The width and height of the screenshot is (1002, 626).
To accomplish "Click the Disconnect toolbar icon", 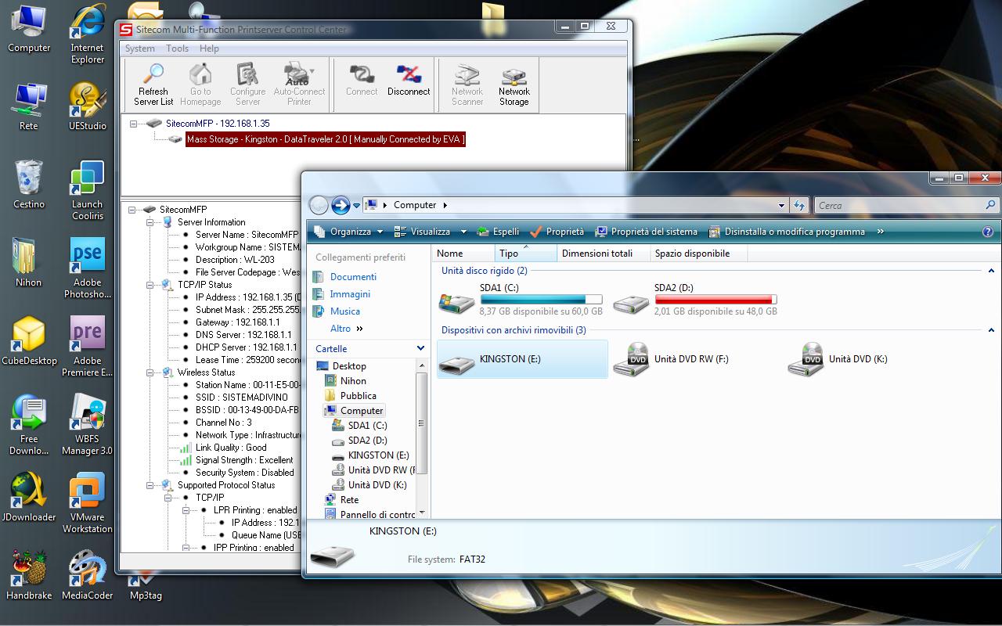I will tap(409, 81).
